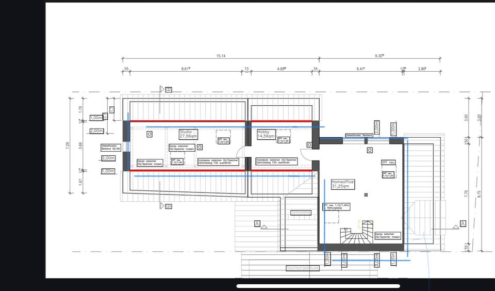The width and height of the screenshot is (495, 291).
Task: Tap the circle symbol left of the Studio label
Action: 150,134
